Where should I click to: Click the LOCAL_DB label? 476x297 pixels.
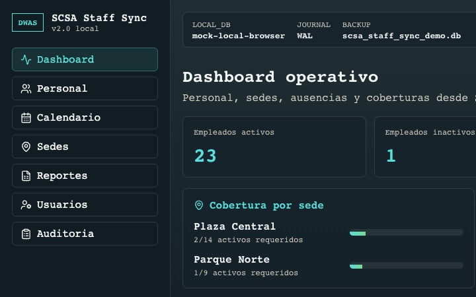click(x=212, y=25)
